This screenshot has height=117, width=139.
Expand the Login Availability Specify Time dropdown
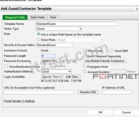(x=52, y=77)
